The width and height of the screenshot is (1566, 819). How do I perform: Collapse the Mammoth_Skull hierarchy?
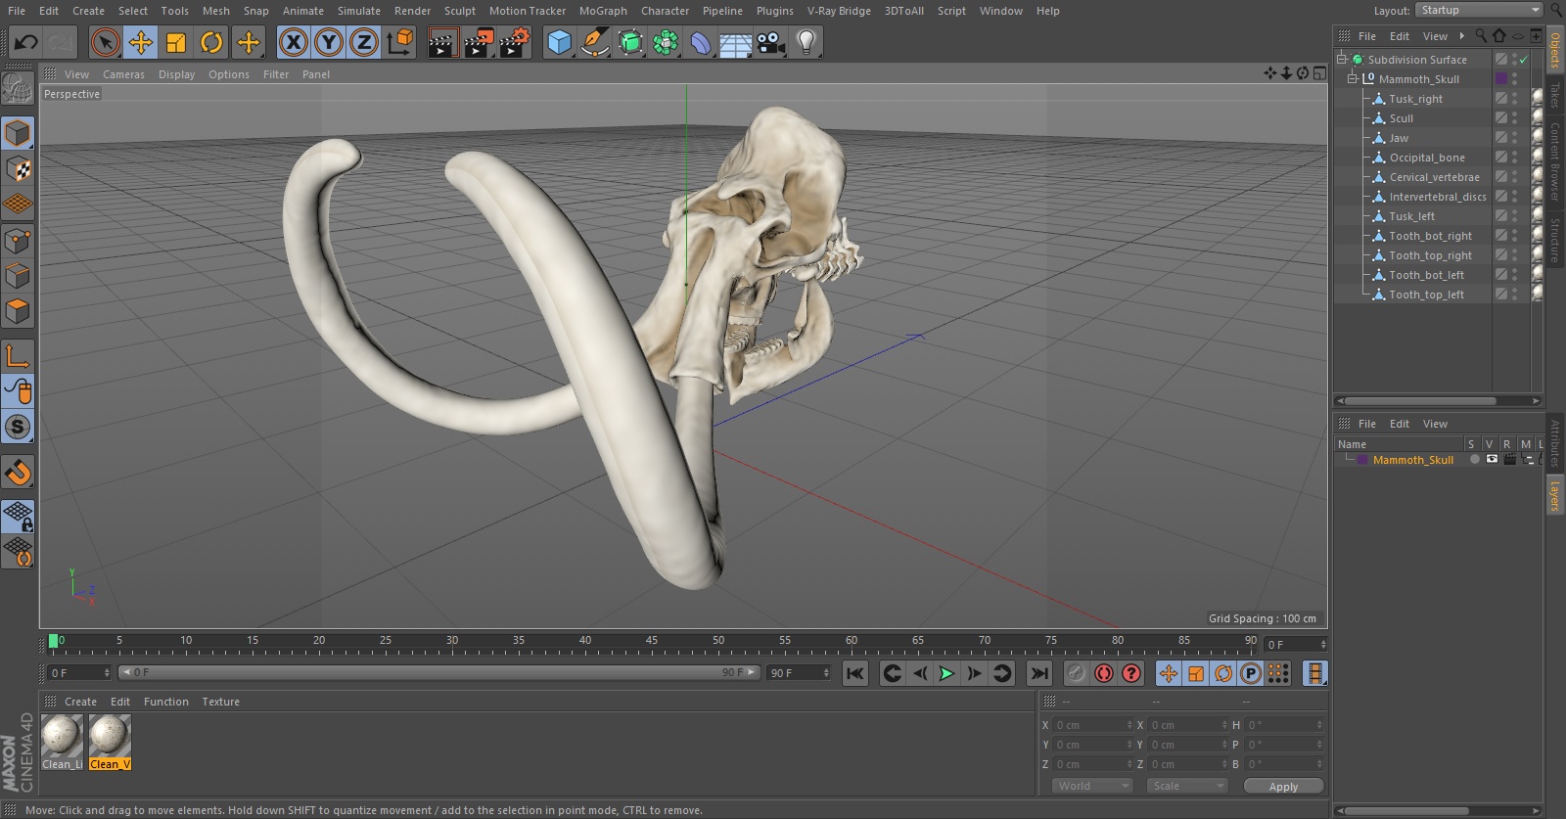1353,78
